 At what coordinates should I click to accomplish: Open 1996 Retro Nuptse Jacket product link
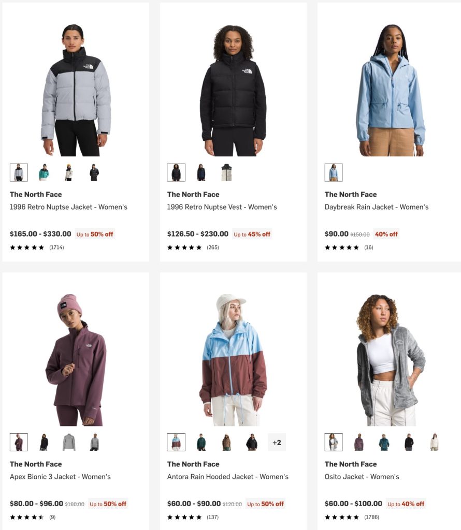coord(68,207)
